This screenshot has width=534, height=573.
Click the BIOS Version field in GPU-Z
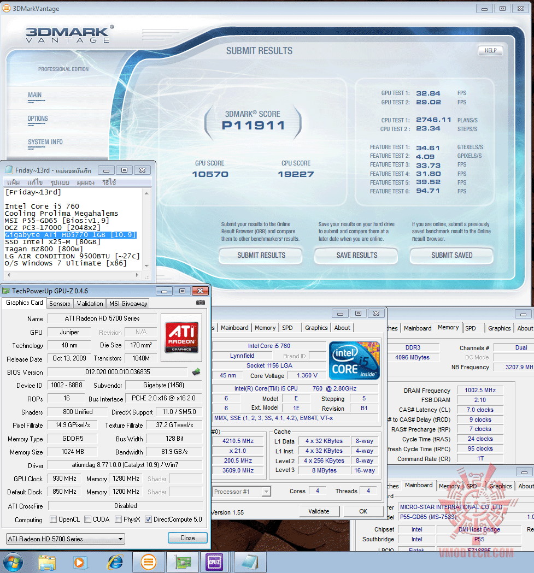pyautogui.click(x=118, y=372)
